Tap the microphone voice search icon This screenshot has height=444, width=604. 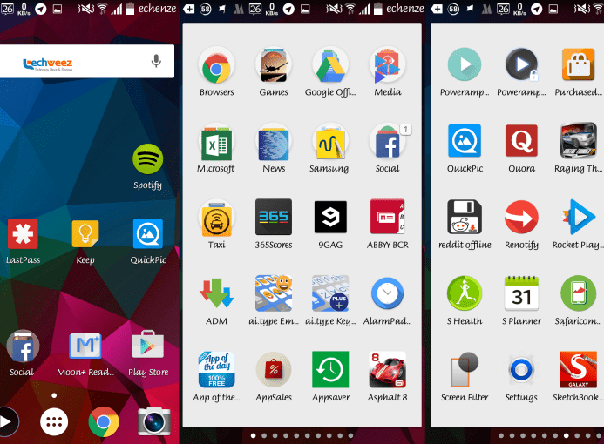click(x=156, y=61)
